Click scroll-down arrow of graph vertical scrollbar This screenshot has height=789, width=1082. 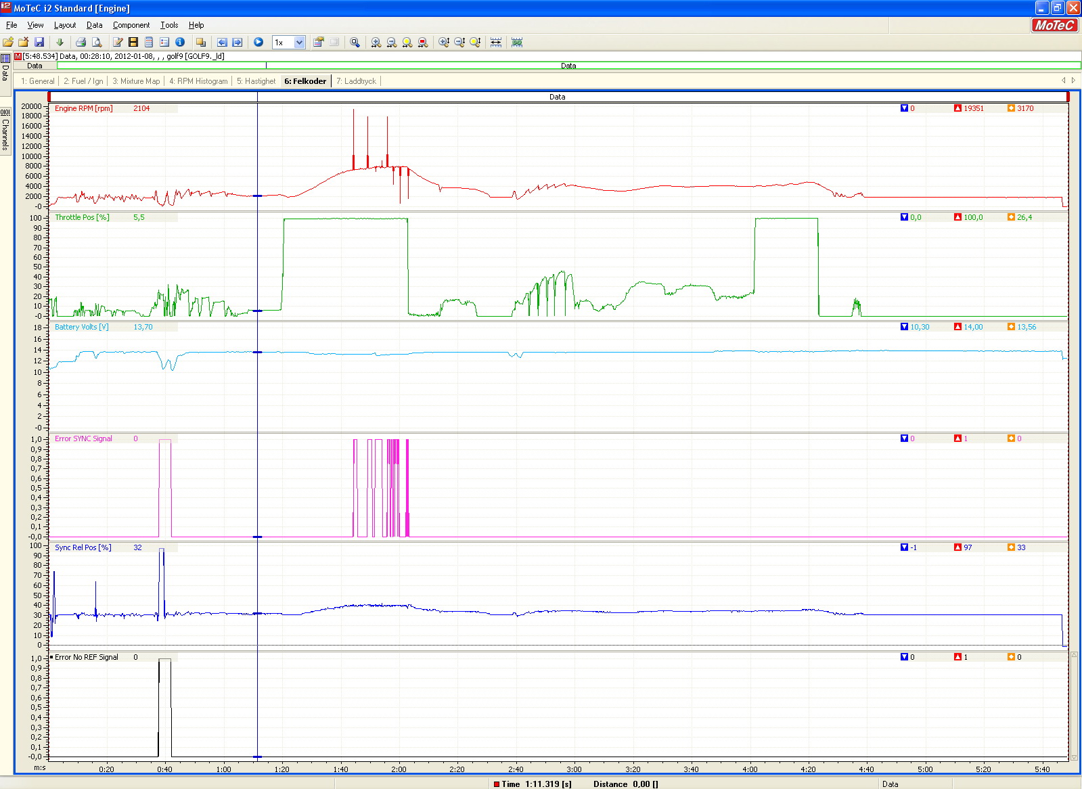point(1074,757)
